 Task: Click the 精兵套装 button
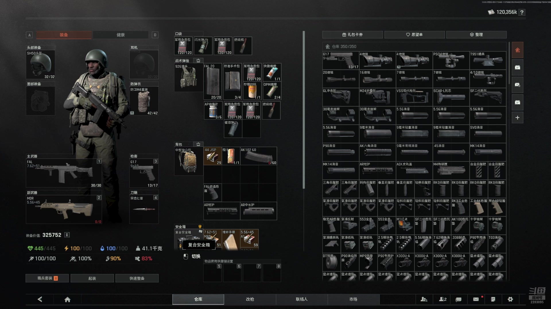(47, 278)
